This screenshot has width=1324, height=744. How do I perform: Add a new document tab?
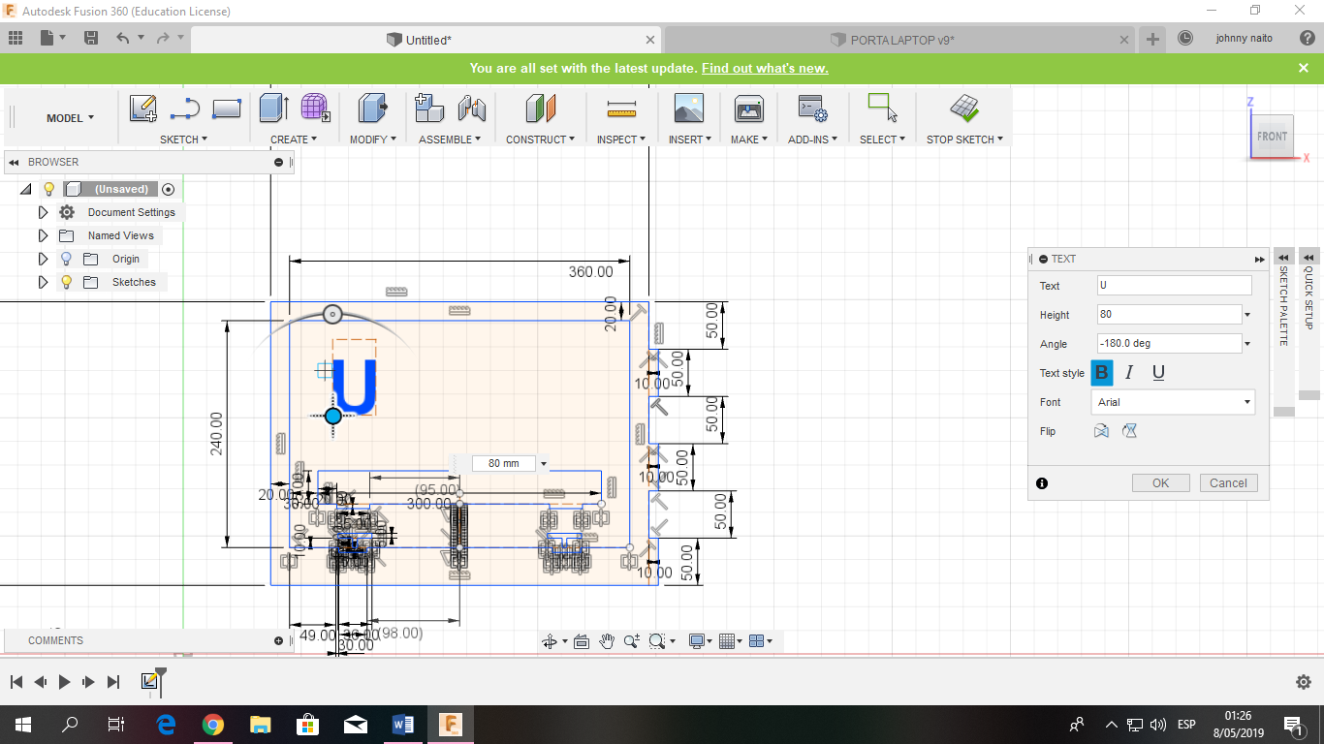(1152, 40)
